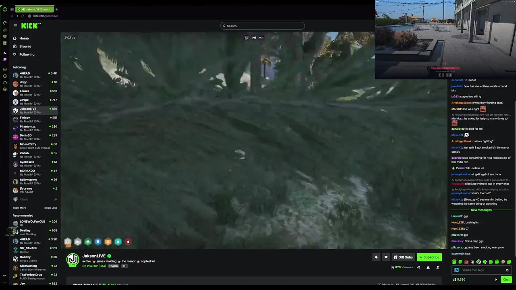Screen dimensions: 516x290
Task: Open a new browser tab
Action: pos(56,9)
